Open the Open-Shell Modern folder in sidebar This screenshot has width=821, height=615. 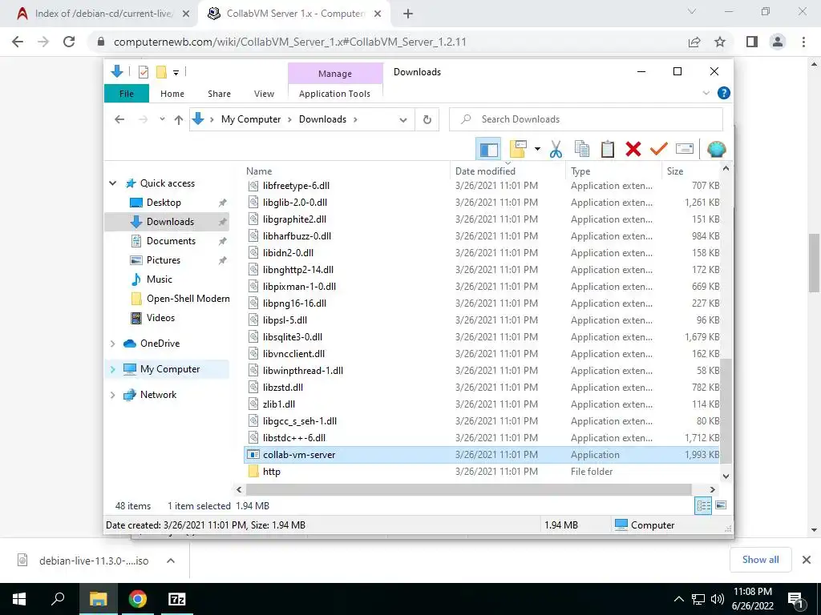tap(188, 299)
